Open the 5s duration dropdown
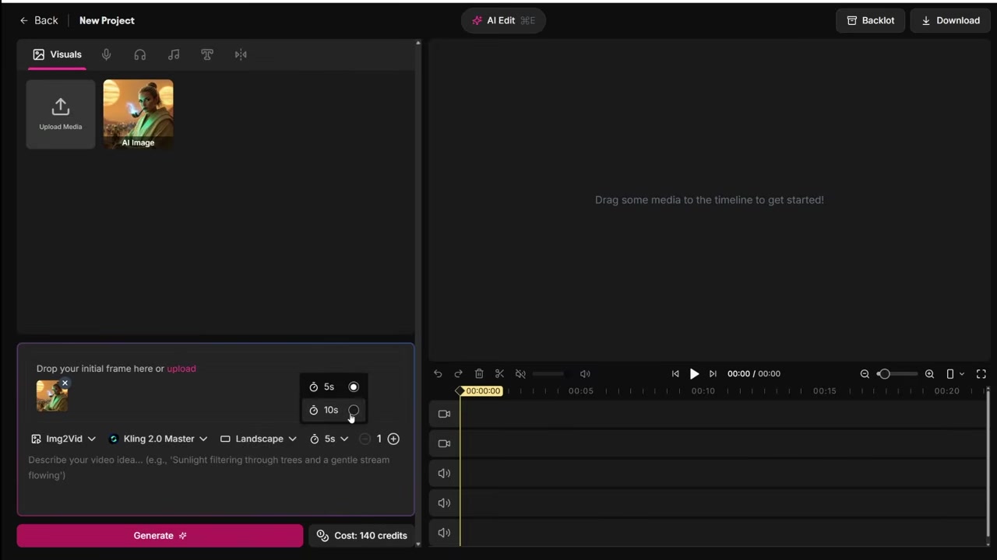997x560 pixels. point(329,439)
